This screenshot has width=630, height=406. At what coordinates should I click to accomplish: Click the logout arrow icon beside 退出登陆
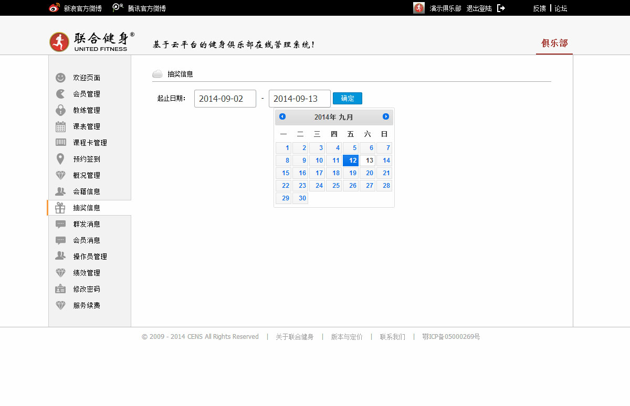[501, 8]
